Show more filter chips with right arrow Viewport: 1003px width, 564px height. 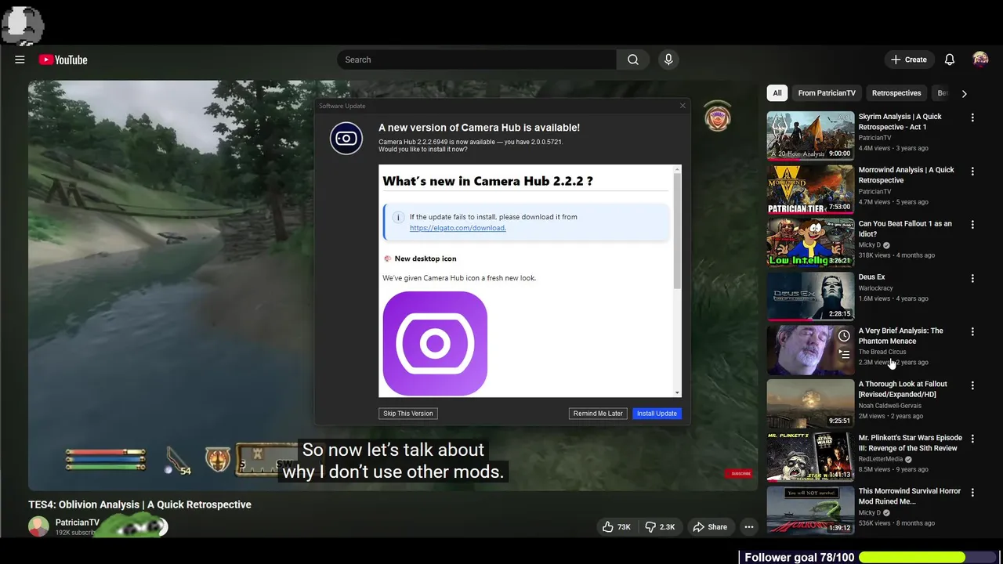(x=964, y=93)
